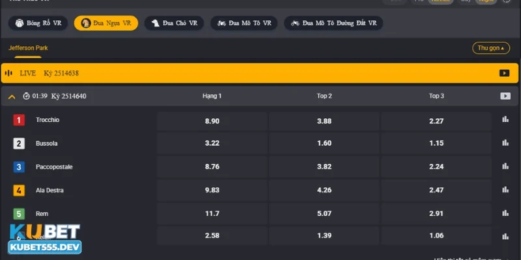Click the Thu gọn collapse button
Image resolution: width=521 pixels, height=260 pixels.
click(x=490, y=48)
